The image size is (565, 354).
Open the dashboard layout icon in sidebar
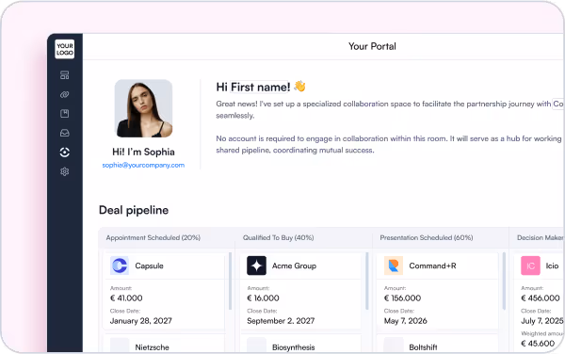point(64,75)
